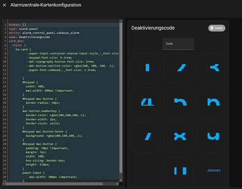Click the 'style: |' line

pos(19,45)
